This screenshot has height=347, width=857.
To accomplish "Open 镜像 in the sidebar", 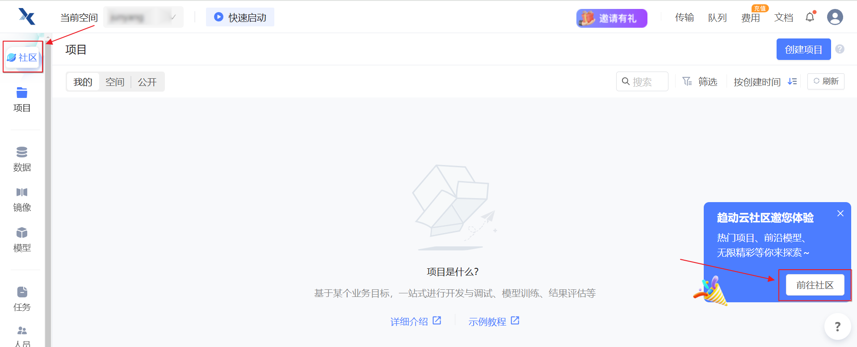I will point(22,199).
